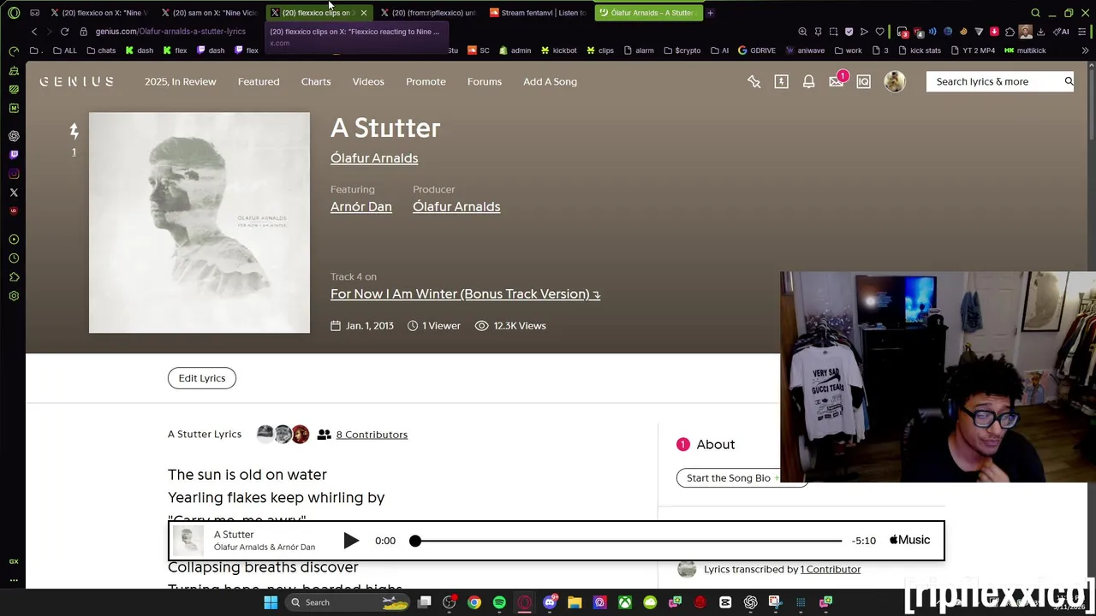The image size is (1096, 616).
Task: Click Add A Song in navigation
Action: 550,81
